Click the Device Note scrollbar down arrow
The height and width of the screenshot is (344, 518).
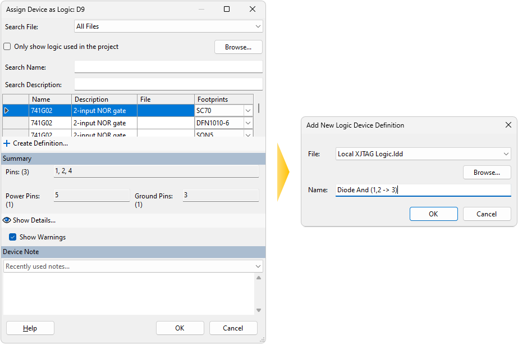(259, 310)
